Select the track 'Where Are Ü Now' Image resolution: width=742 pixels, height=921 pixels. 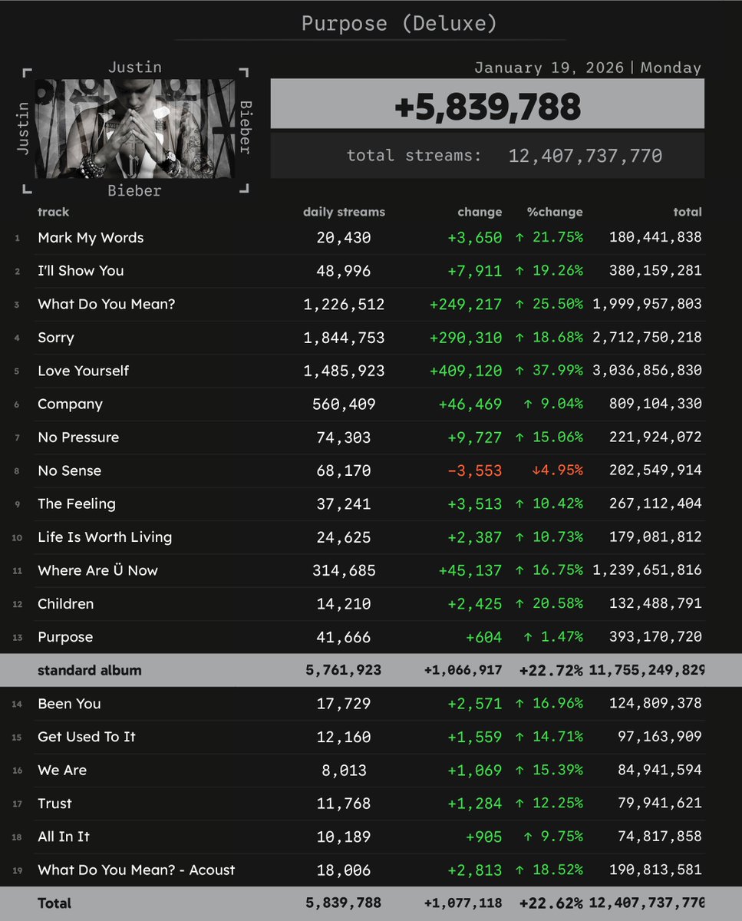(x=97, y=570)
